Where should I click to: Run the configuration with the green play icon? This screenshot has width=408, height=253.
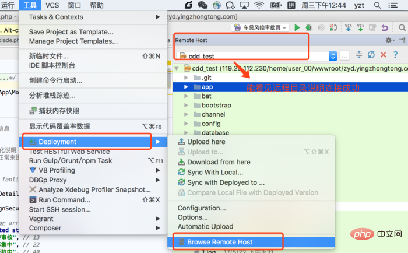coord(297,27)
